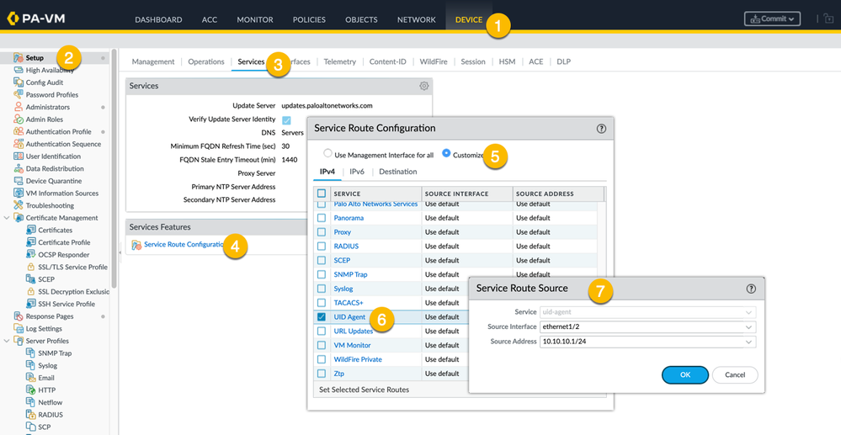Viewport: 841px width, 435px height.
Task: Collapse the Certificate Management tree node
Action: pos(7,218)
